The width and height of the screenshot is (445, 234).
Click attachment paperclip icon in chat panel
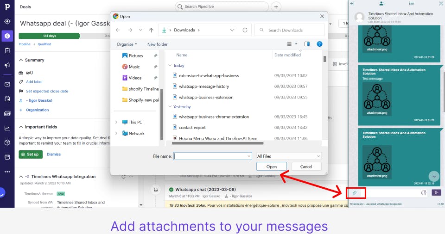[355, 193]
